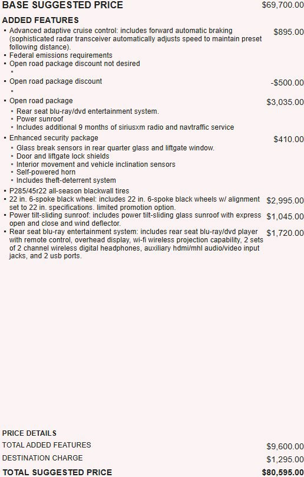Click Open road package discount not desired
The width and height of the screenshot is (304, 477).
click(75, 63)
